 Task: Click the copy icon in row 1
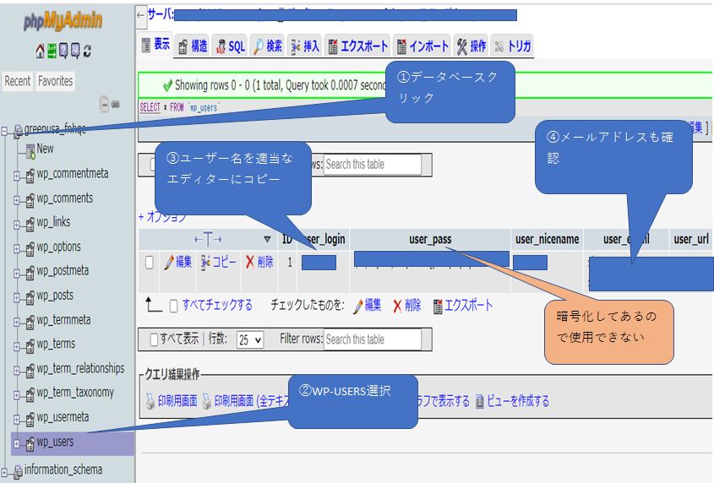click(x=206, y=263)
